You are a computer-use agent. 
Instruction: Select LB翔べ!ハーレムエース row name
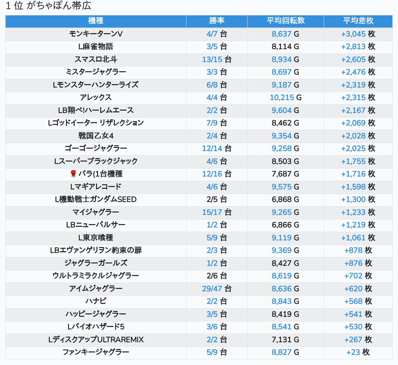click(96, 110)
